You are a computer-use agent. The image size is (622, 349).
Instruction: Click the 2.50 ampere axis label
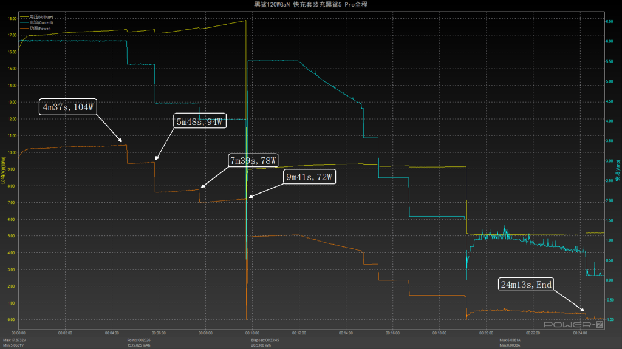click(609, 181)
